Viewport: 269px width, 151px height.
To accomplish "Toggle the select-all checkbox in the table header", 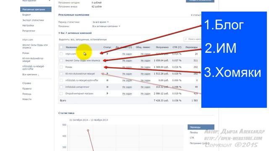I will [61, 47].
